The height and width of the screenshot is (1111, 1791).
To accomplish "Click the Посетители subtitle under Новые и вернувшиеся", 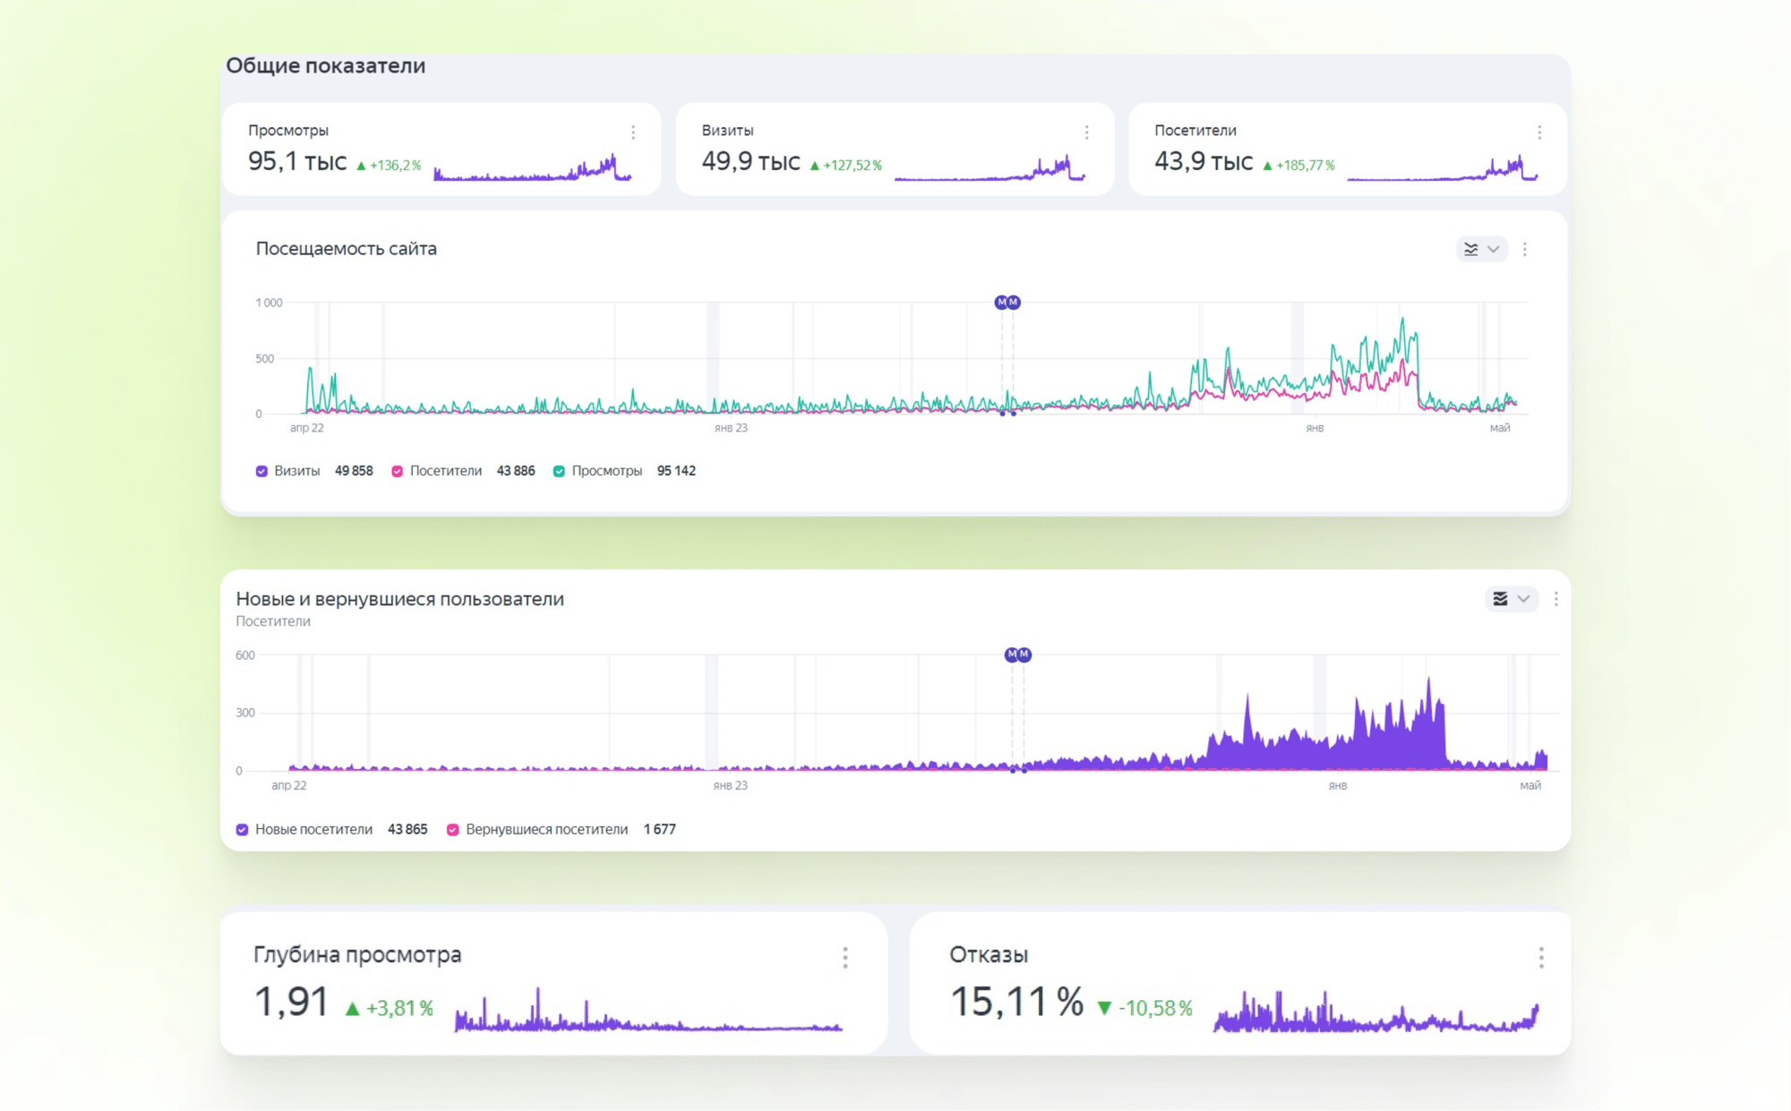I will pyautogui.click(x=273, y=621).
